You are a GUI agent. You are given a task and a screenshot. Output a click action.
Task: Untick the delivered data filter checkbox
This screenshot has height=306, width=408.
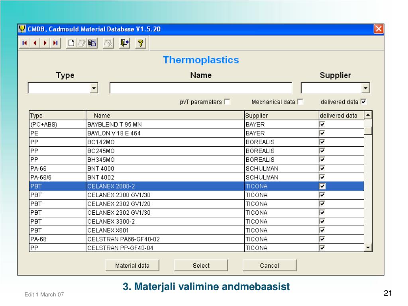click(x=363, y=102)
